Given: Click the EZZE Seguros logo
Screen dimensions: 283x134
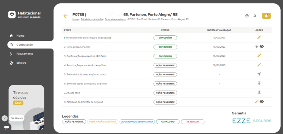Looking at the screenshot, I should coord(252,121).
